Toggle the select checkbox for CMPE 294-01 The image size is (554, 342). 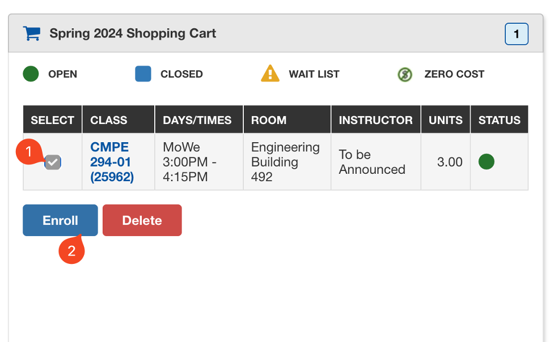(53, 163)
